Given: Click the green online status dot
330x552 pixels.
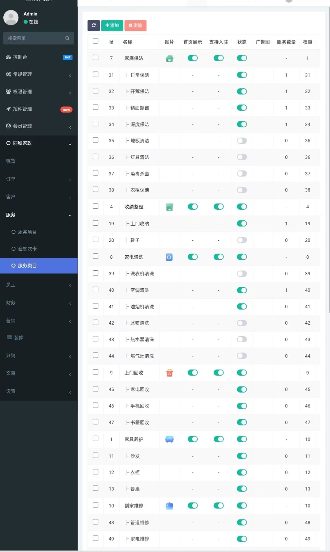Looking at the screenshot, I should coord(26,22).
